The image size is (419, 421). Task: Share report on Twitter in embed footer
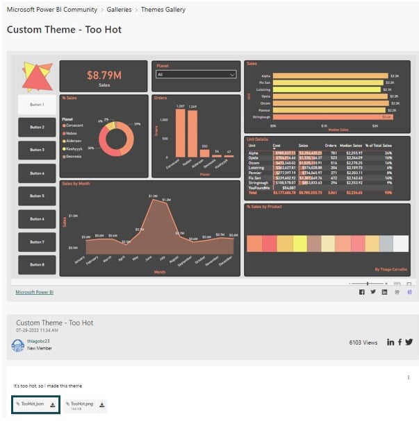pyautogui.click(x=373, y=292)
